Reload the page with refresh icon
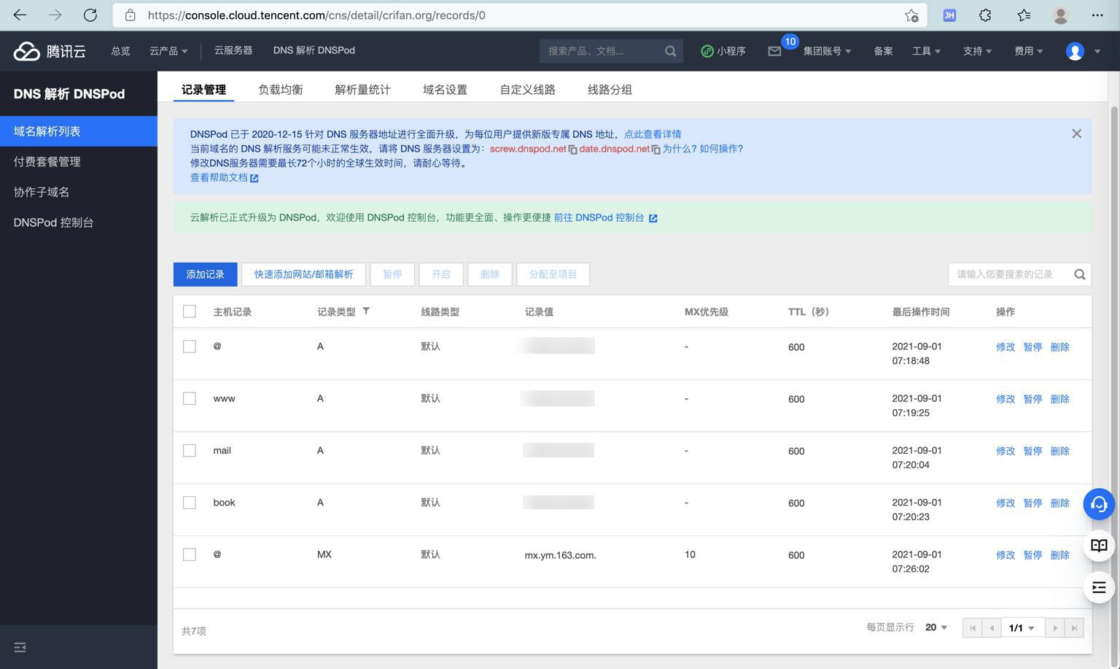Viewport: 1120px width, 669px height. (90, 15)
